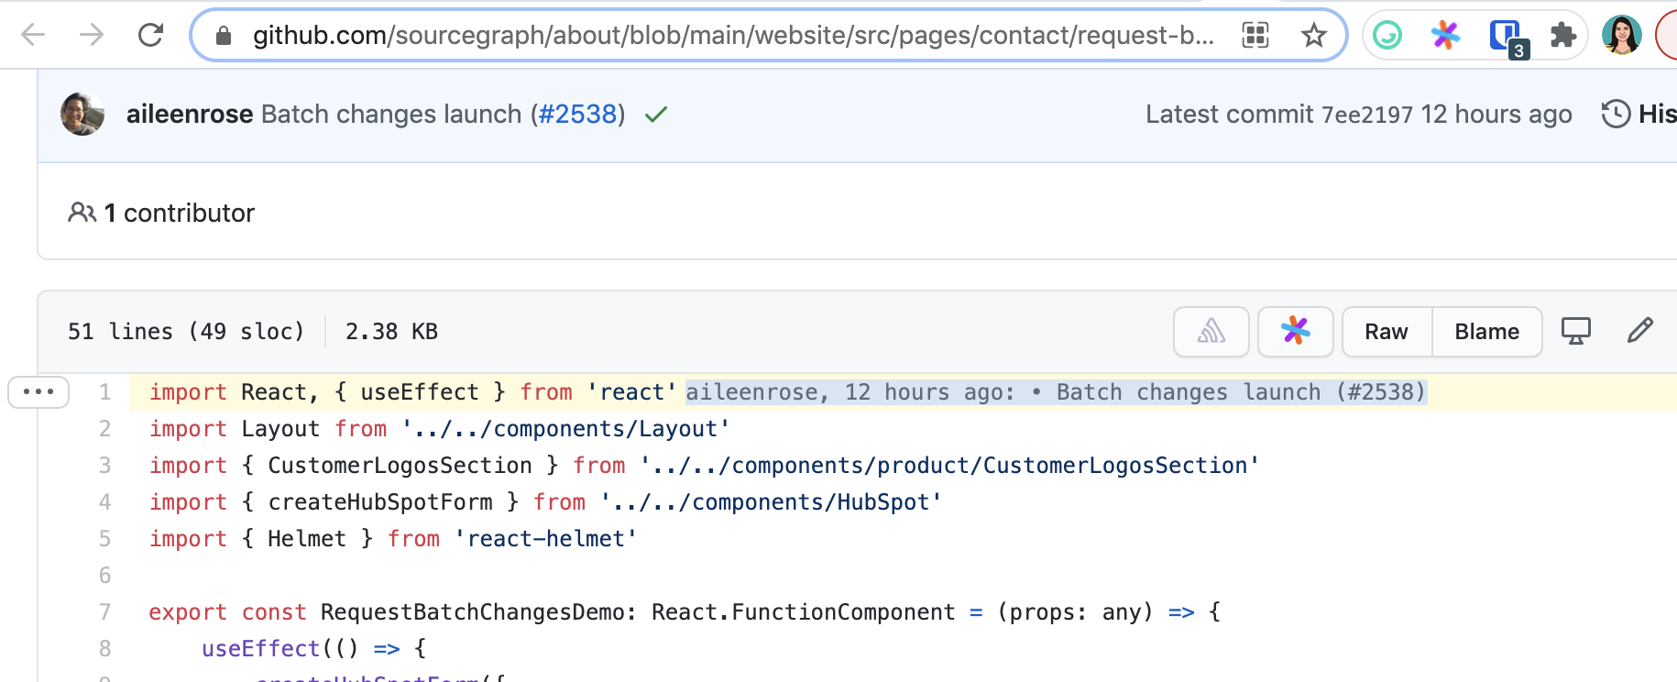Open the Chrome profile avatar
The image size is (1677, 682).
coord(1621,36)
